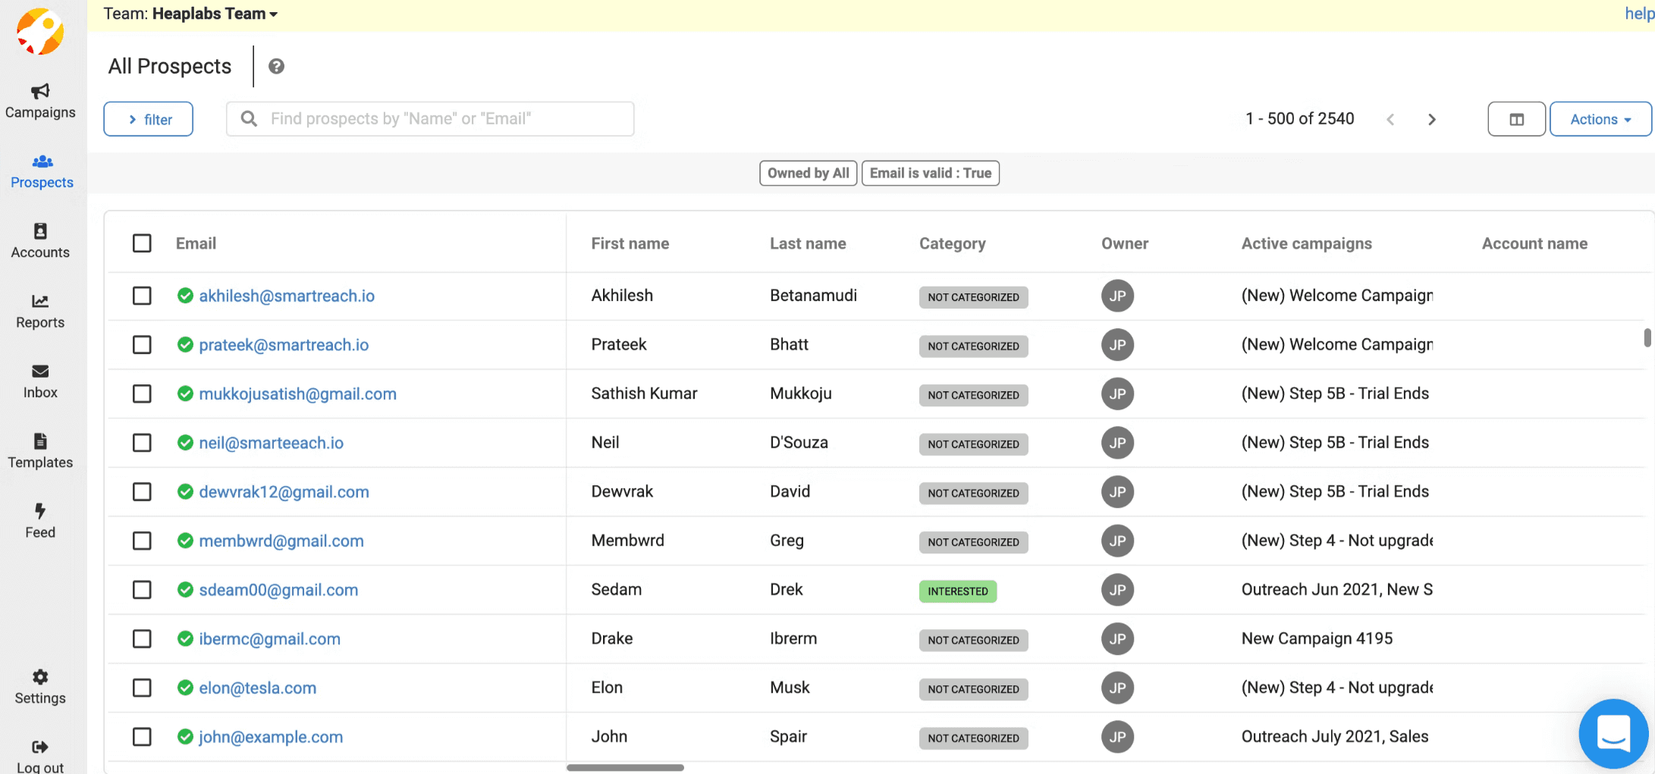Click the INTERESTED category badge
The height and width of the screenshot is (774, 1655).
(x=958, y=591)
